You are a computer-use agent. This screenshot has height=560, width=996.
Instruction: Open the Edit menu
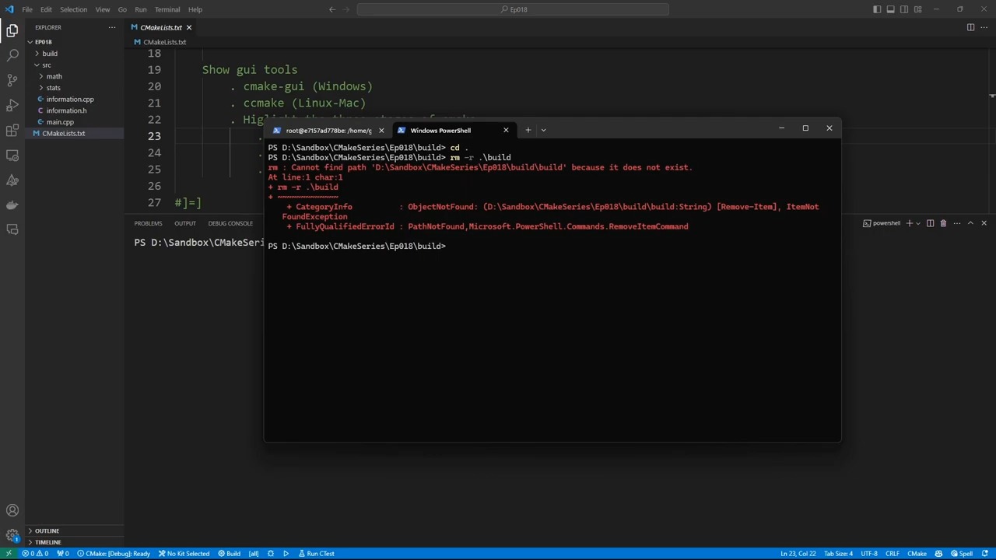46,9
